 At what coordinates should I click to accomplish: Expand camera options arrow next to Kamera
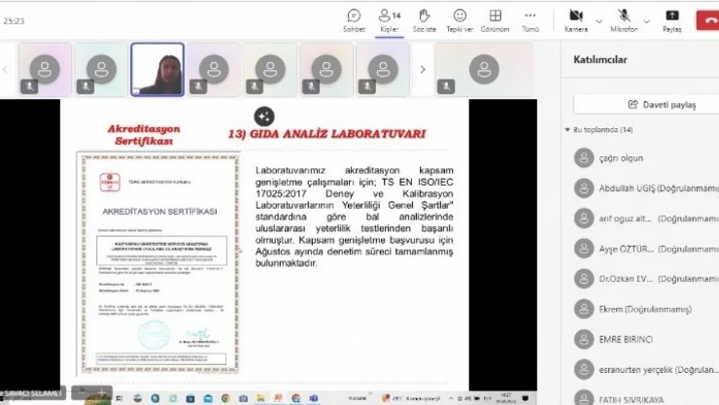[x=599, y=21]
